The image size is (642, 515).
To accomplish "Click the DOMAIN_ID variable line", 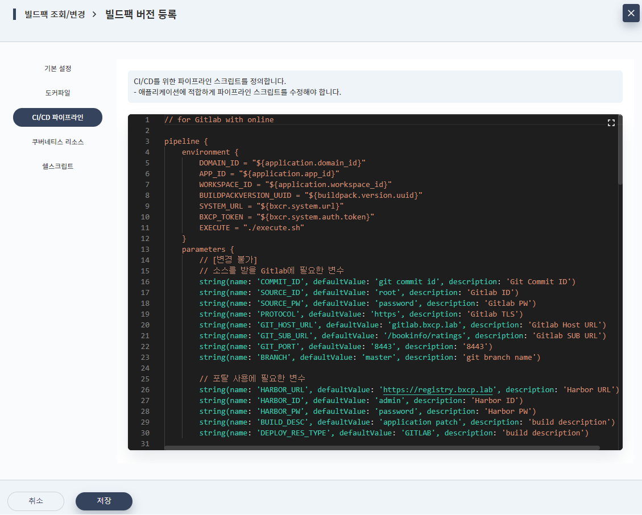I will pos(282,163).
